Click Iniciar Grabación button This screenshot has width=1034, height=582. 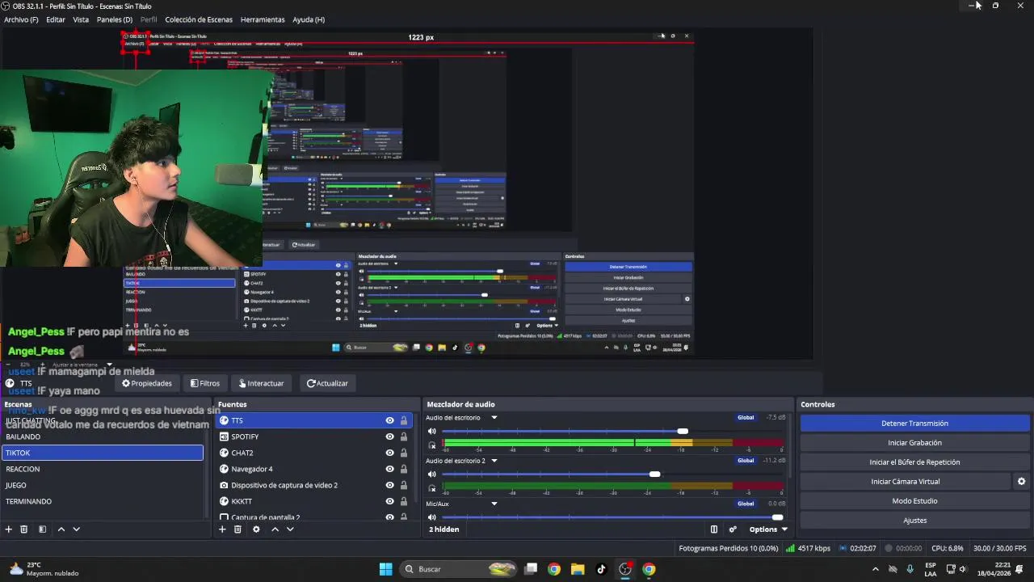914,443
